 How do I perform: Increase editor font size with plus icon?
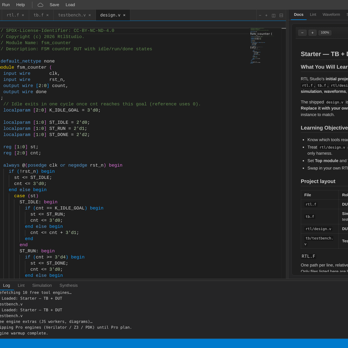tap(266, 15)
